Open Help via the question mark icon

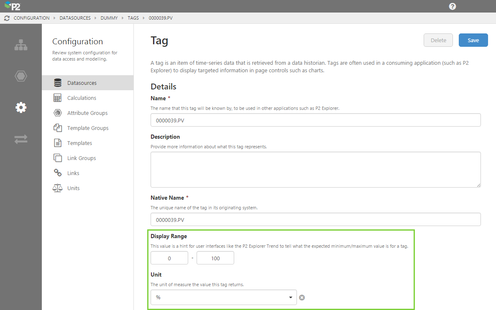click(452, 6)
